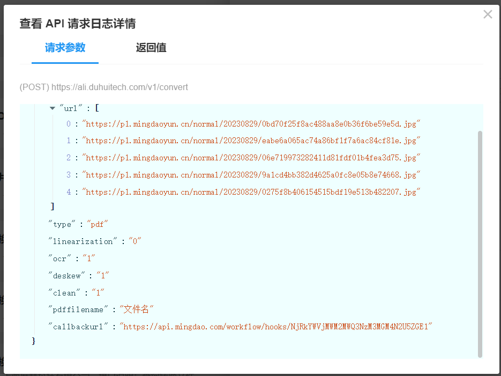Click the JSON viewer vertical scrollbar
Screen dimensions: 501x376
480,241
